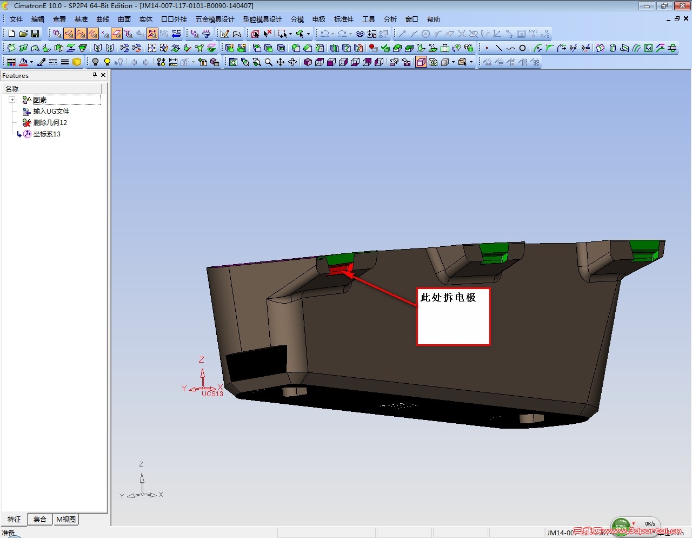The height and width of the screenshot is (538, 692).
Task: Switch to the 集合 tab
Action: [40, 520]
